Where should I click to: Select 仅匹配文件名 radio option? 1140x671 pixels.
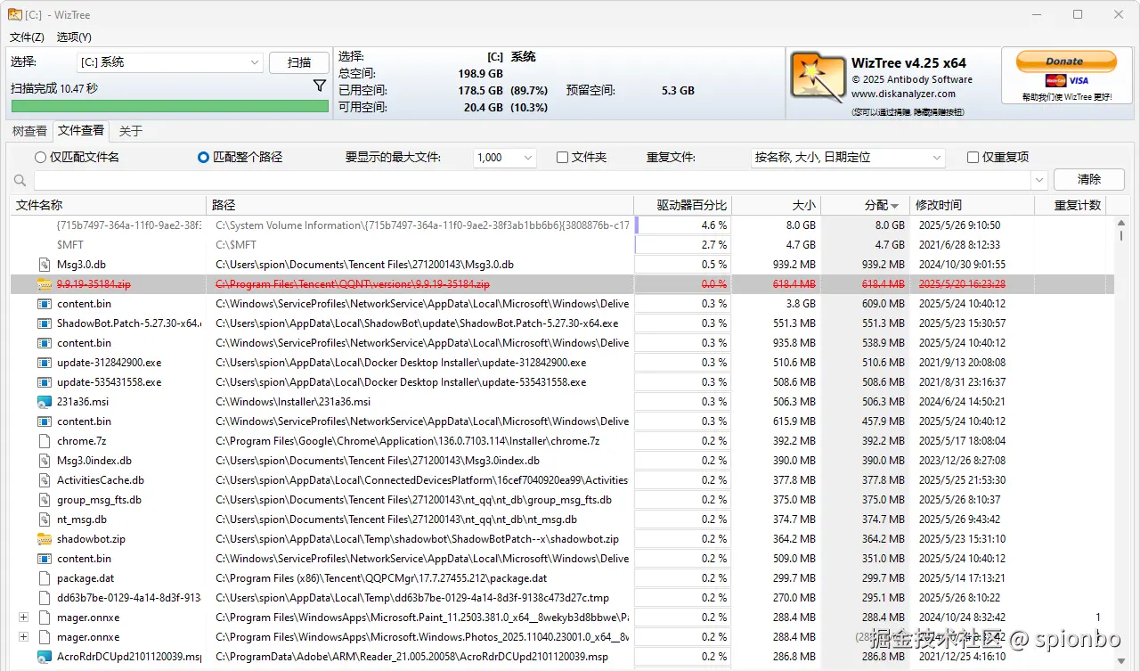77,157
